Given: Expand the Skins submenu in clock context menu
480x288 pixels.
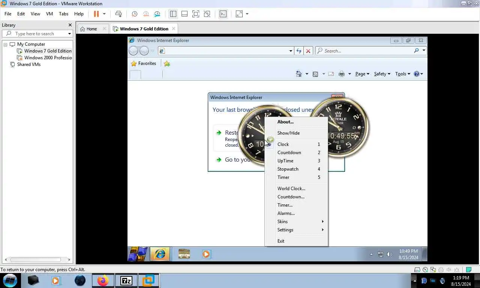Looking at the screenshot, I should coord(296,222).
